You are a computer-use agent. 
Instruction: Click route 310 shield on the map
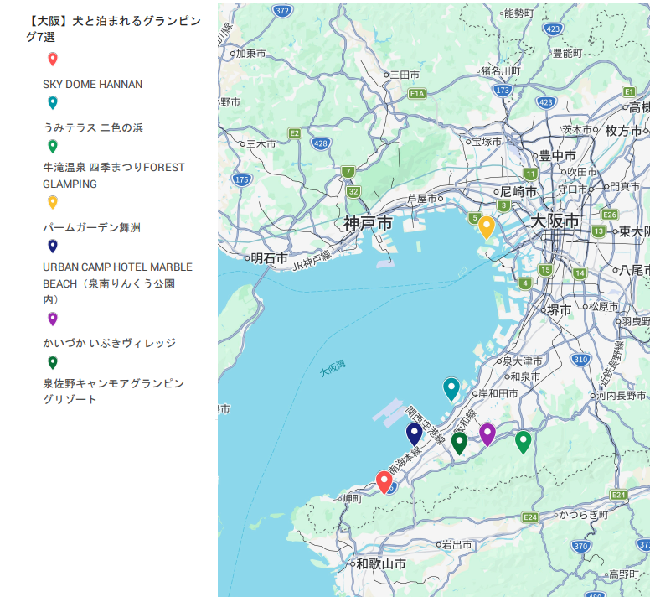(x=580, y=359)
